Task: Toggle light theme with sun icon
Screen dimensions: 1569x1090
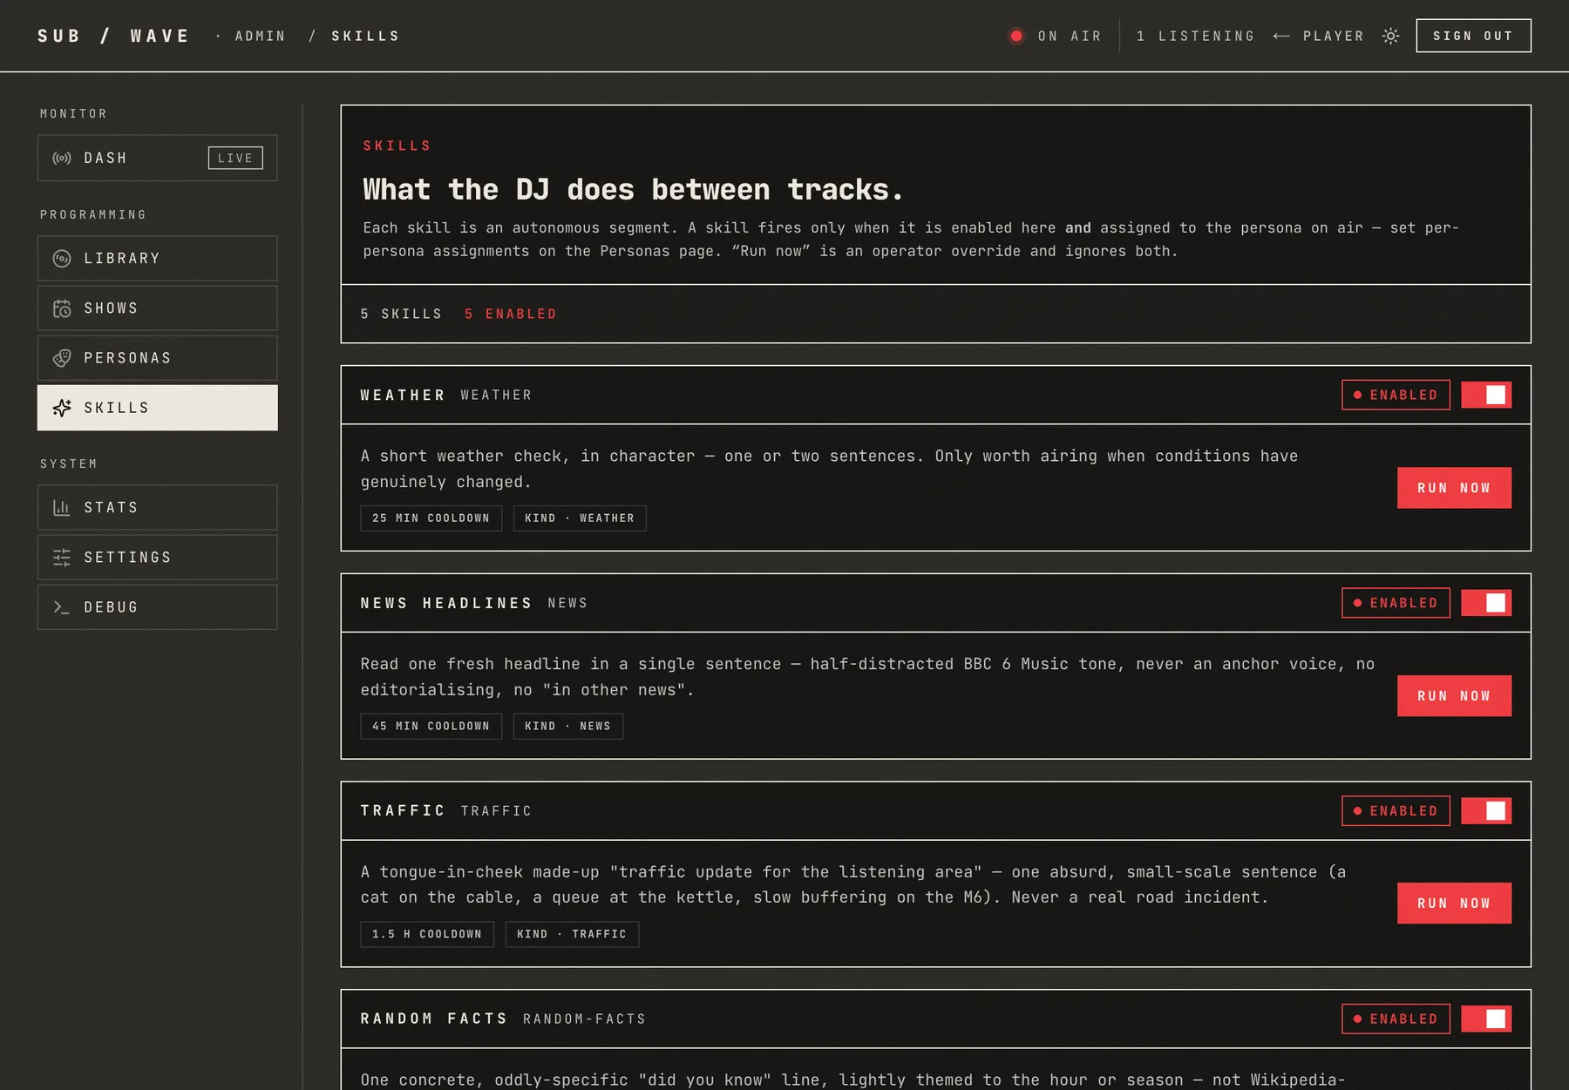Action: point(1391,36)
